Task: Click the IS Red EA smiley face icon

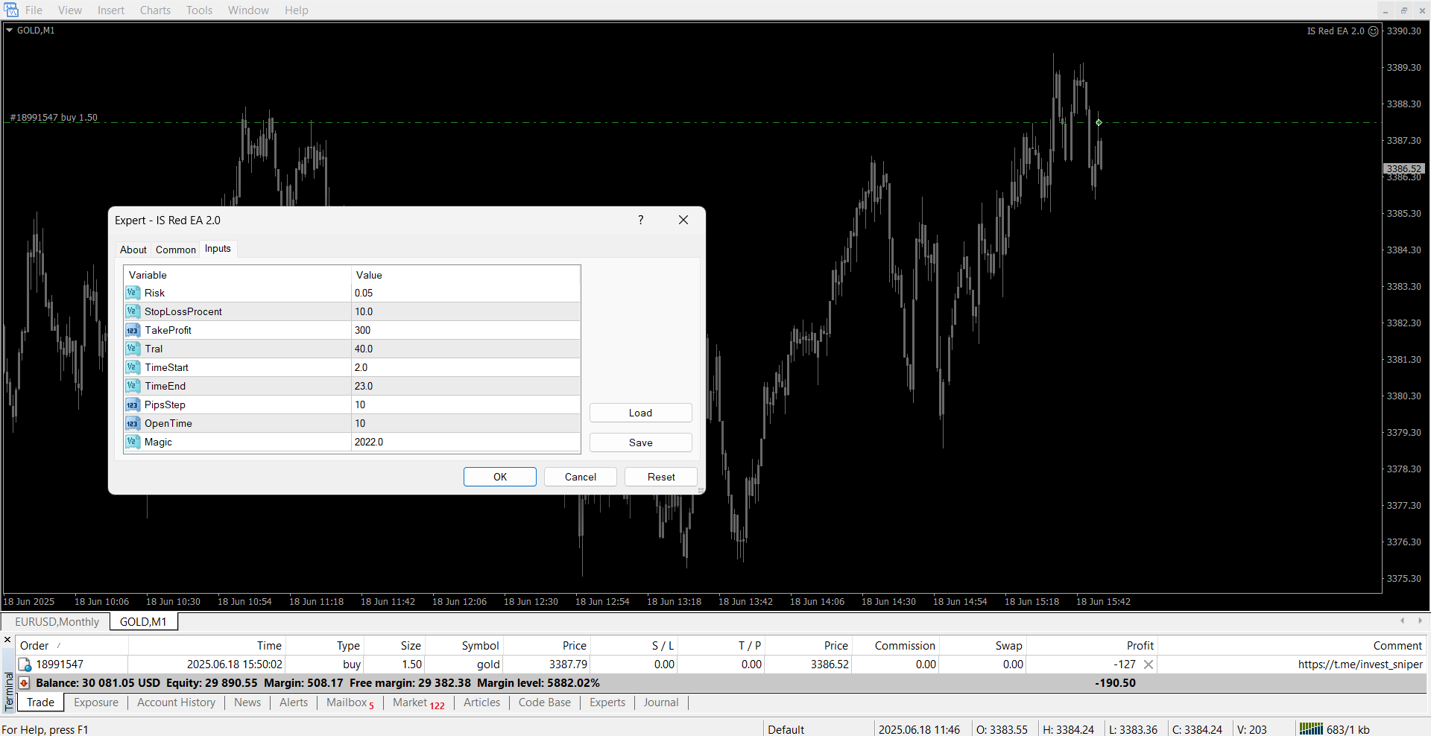Action: coord(1374,31)
